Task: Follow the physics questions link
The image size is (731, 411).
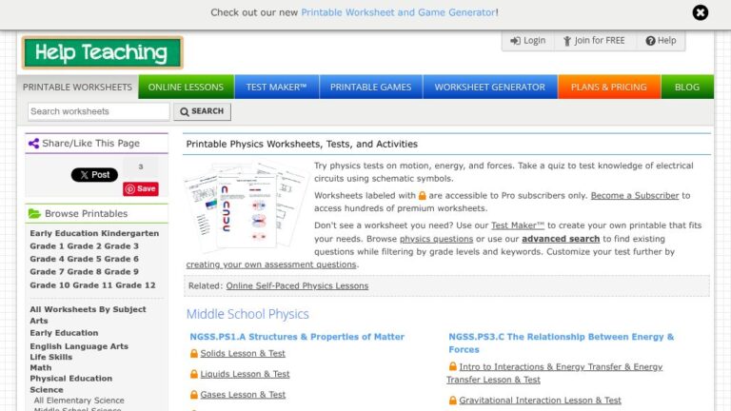Action: pyautogui.click(x=436, y=239)
